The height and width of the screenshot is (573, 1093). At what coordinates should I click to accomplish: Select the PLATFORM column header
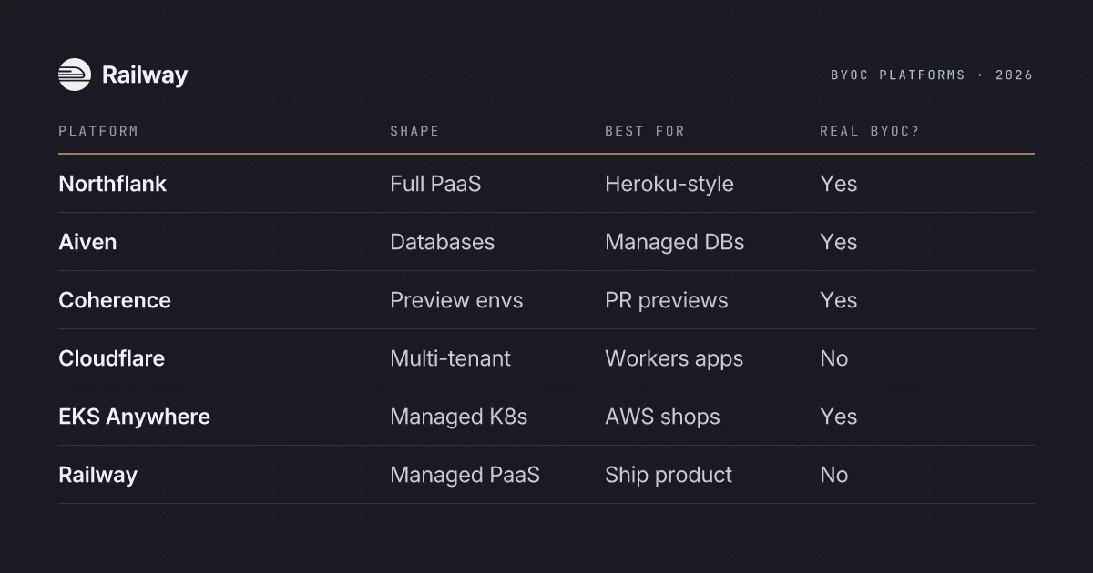click(98, 131)
